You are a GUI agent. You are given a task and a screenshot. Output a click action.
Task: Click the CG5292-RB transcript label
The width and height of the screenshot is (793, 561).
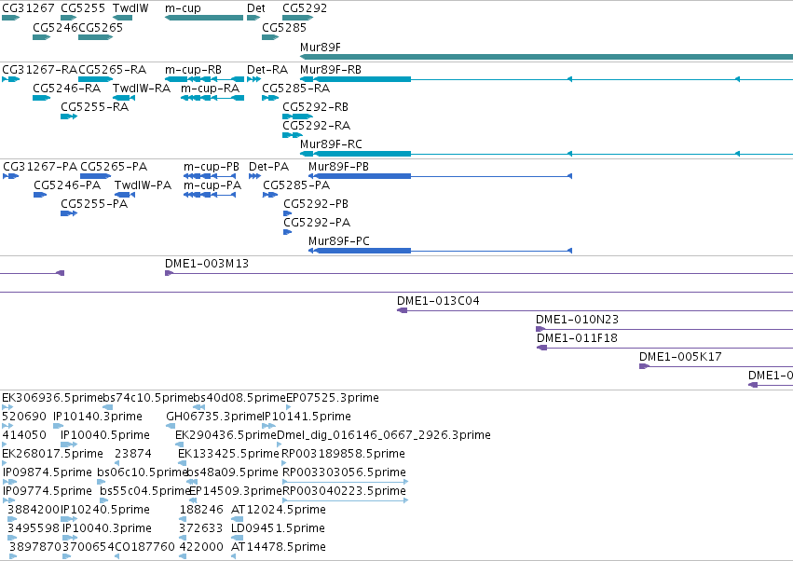click(x=316, y=107)
